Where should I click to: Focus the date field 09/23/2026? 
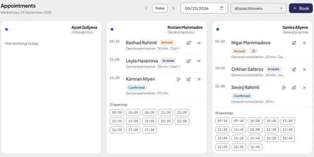204,8
